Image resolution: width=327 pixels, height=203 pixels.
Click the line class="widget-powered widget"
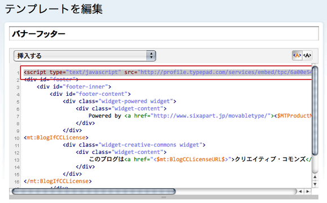tap(120, 101)
